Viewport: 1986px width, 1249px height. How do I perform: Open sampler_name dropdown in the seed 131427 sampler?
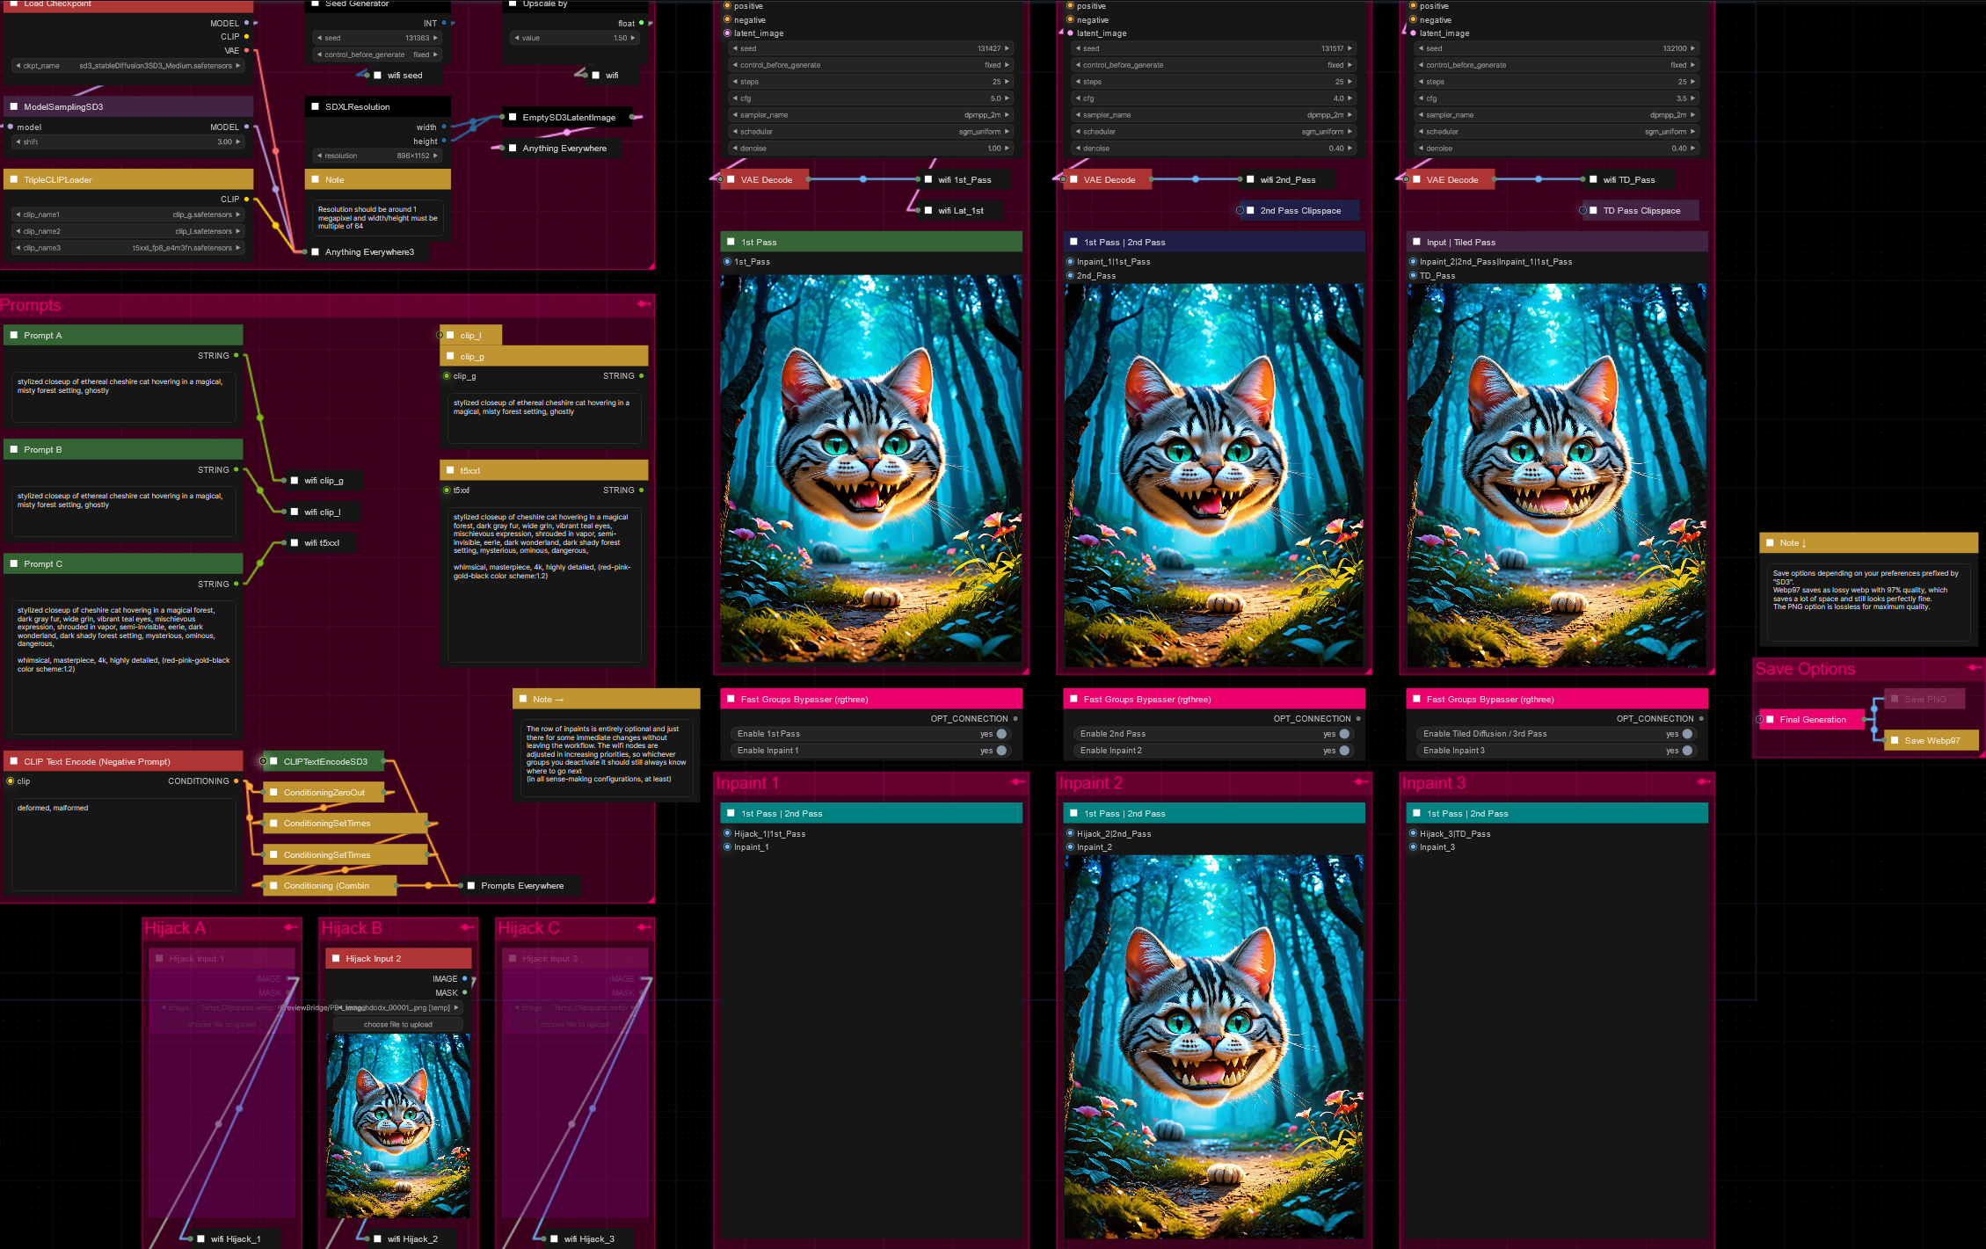[x=871, y=115]
